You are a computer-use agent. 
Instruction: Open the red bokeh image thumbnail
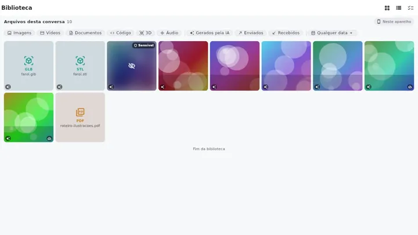pos(183,66)
